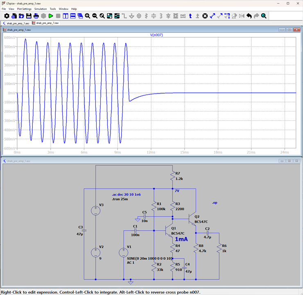Click the Delete (circled X) toolbar icon
303x295 pixels.
tap(205, 16)
